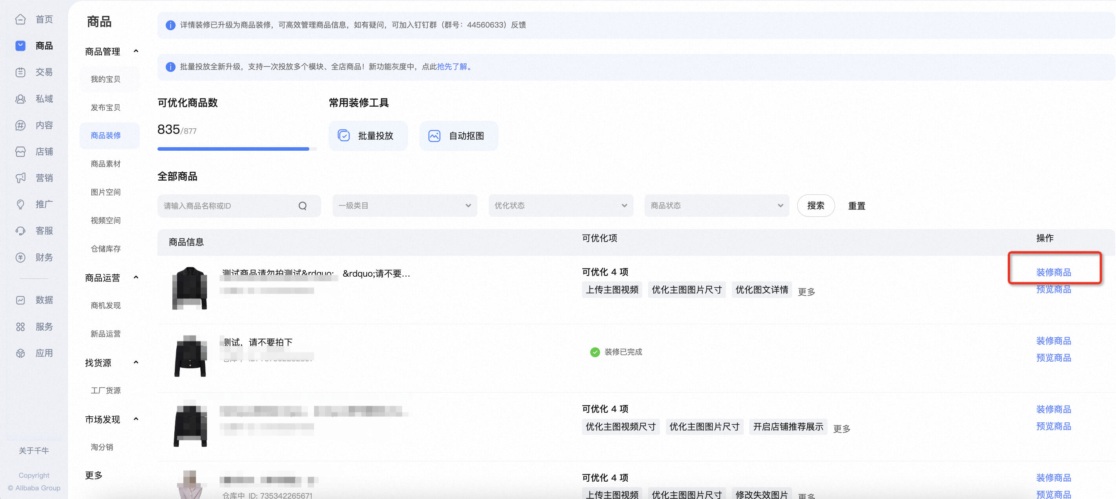Click the 批量投放 checkbox-style icon
Viewport: 1116px width, 499px height.
coord(344,136)
